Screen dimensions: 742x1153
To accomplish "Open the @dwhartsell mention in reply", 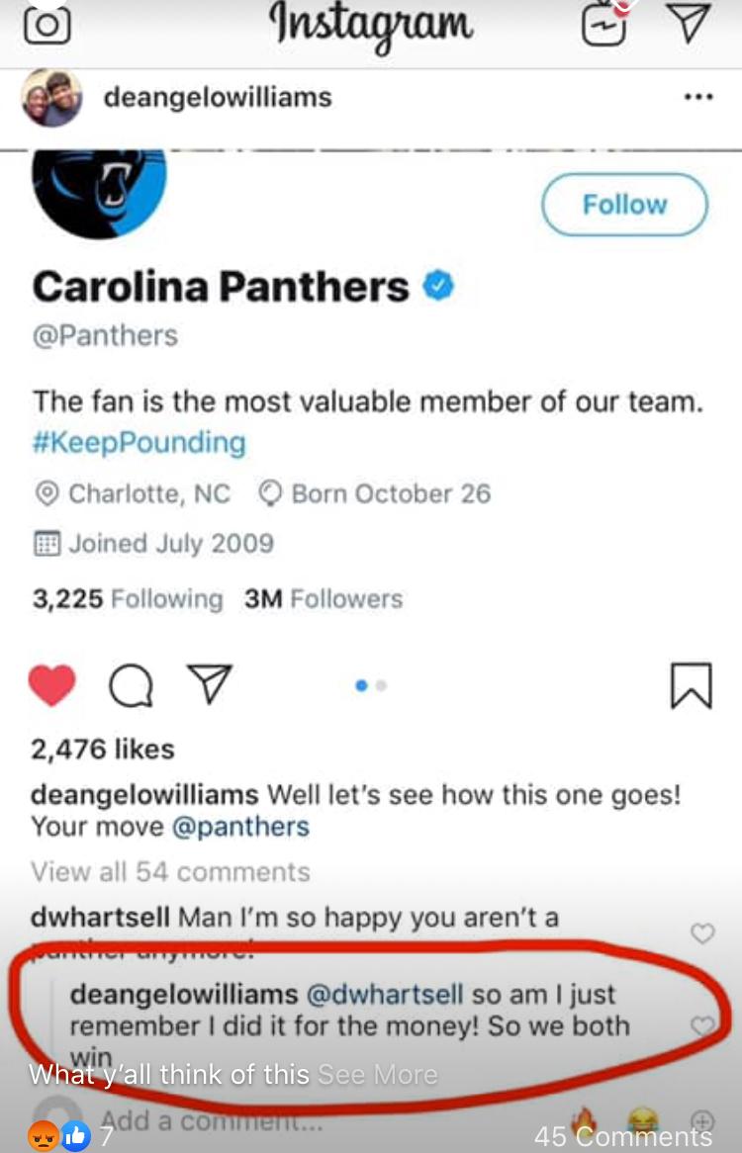I will click(385, 995).
